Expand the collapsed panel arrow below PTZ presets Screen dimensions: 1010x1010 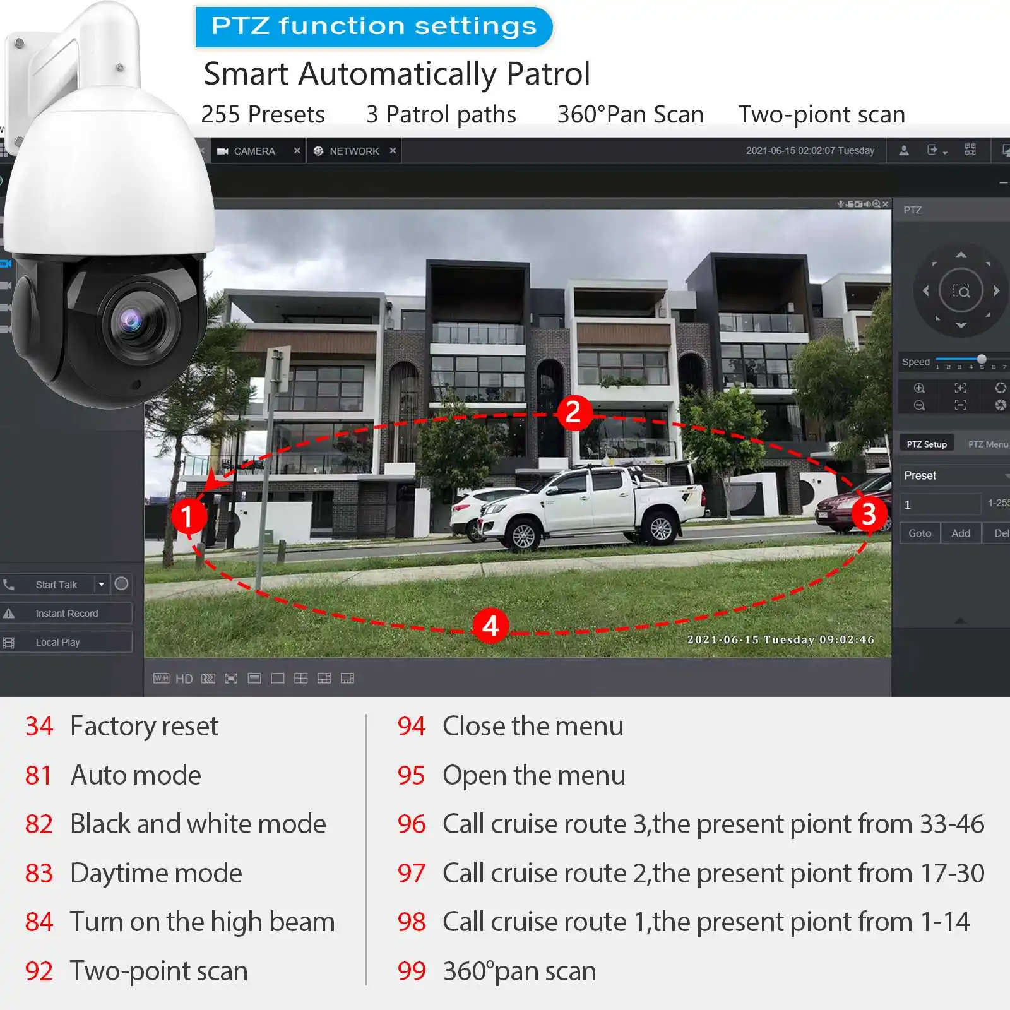pos(960,621)
